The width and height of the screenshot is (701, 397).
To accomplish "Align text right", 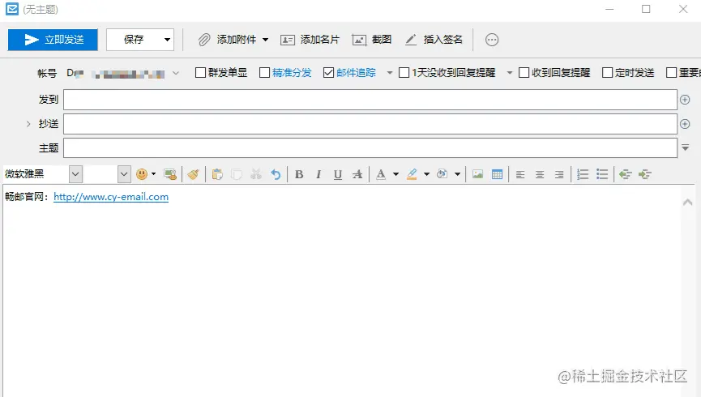I will (x=559, y=174).
